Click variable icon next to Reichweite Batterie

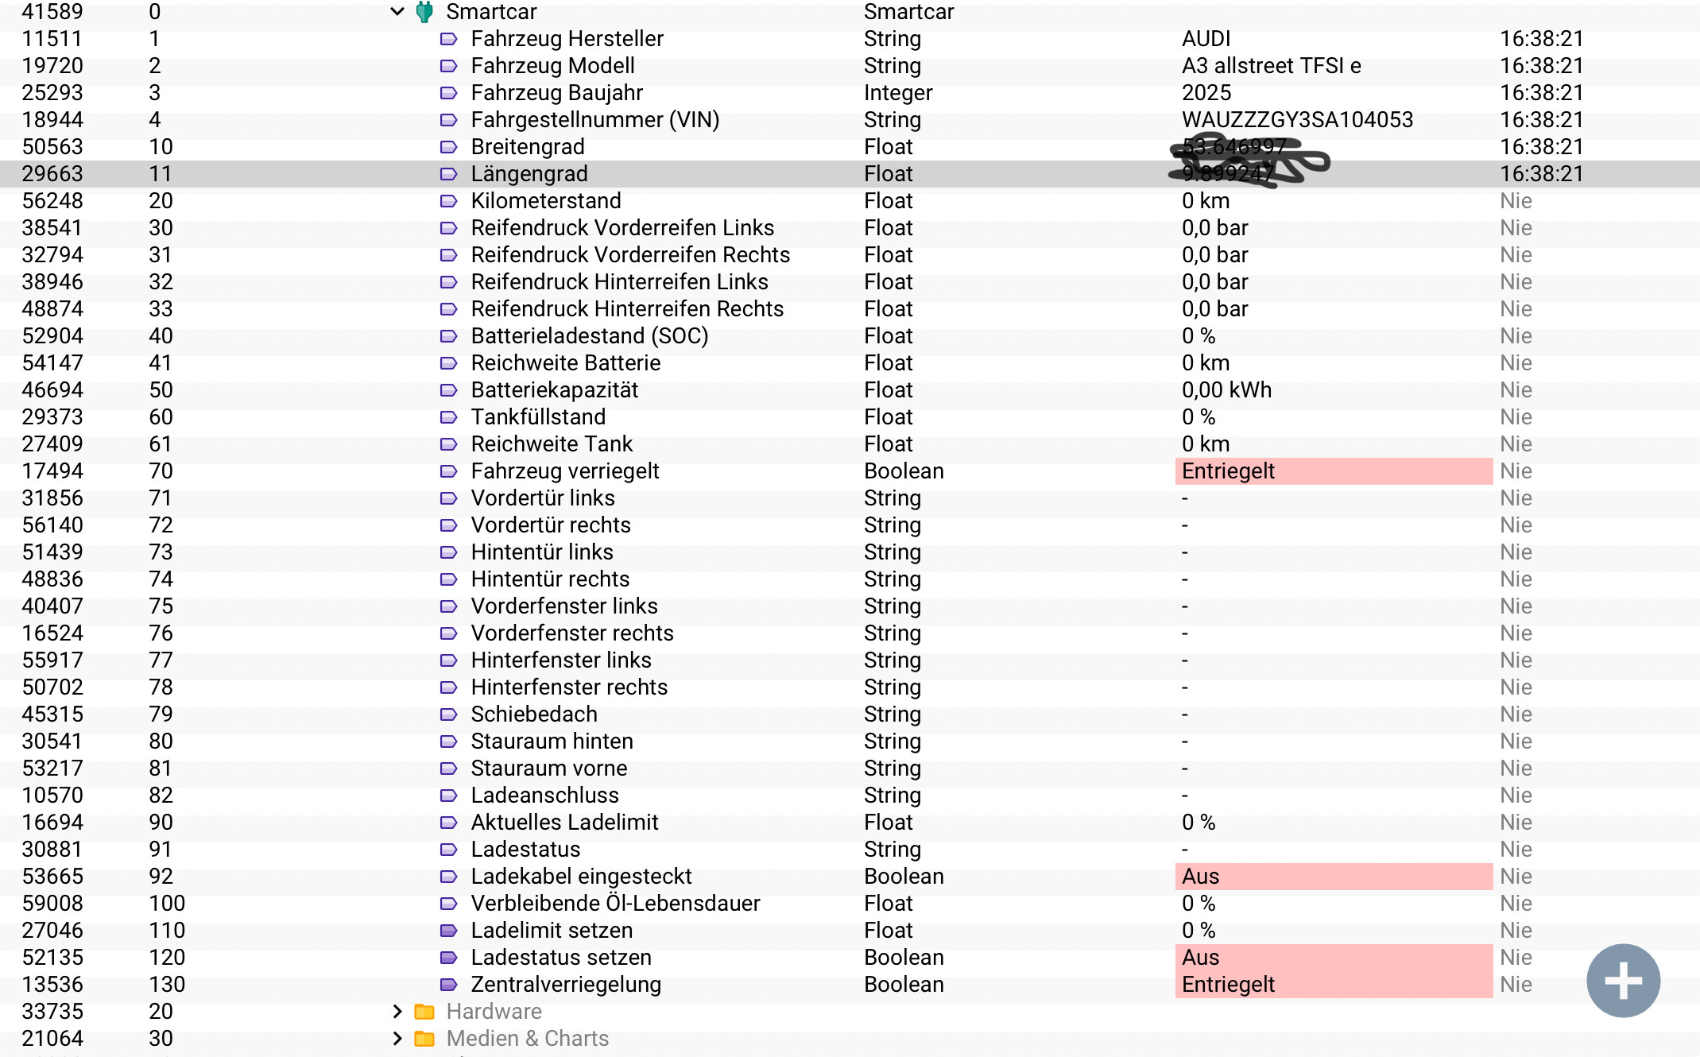point(448,363)
